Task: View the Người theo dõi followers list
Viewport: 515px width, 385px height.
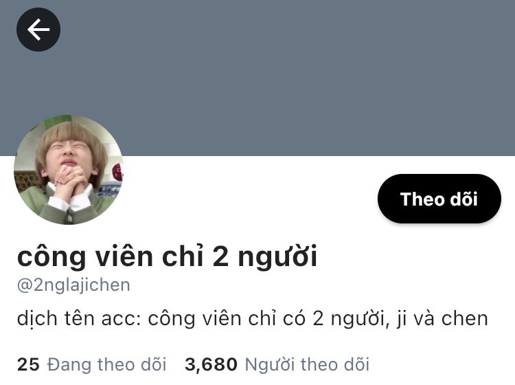Action: (x=277, y=364)
